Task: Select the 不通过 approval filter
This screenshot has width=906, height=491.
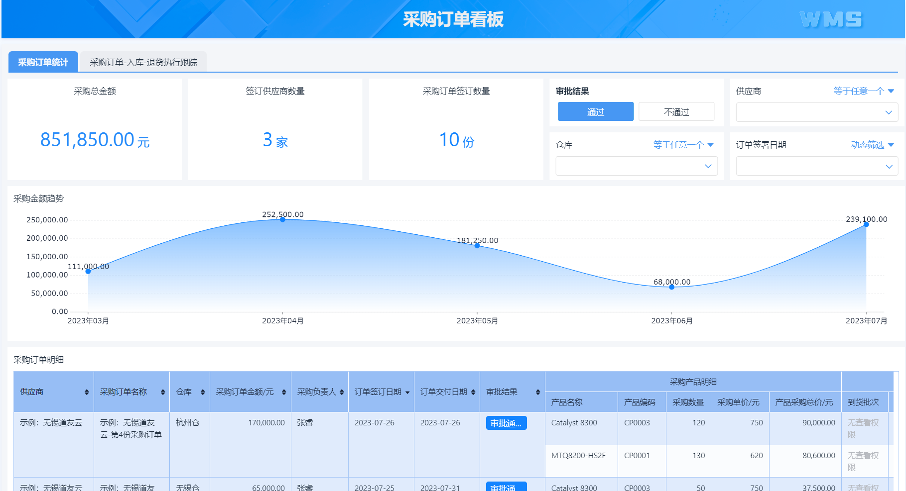Action: click(675, 111)
